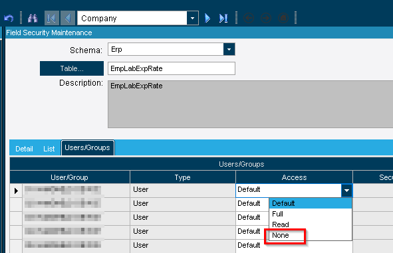This screenshot has width=393, height=253.
Task: Open the binoculars search icon
Action: [33, 18]
